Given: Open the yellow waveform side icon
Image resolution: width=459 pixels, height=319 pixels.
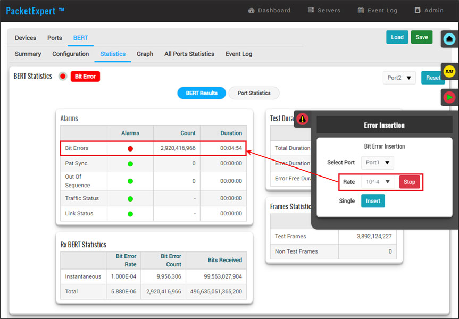Looking at the screenshot, I should pos(449,71).
